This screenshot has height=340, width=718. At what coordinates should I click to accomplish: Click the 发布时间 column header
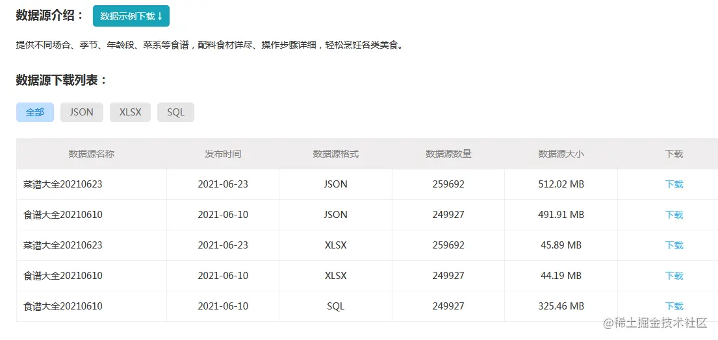pos(222,154)
